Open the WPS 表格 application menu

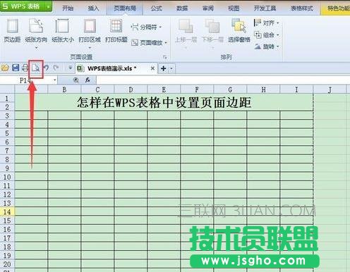[26, 6]
